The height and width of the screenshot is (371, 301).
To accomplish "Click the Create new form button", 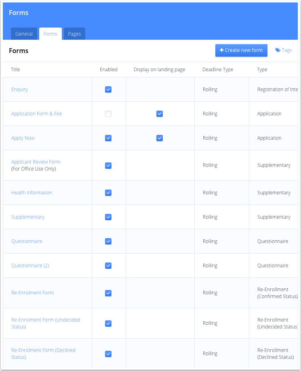I will (241, 50).
